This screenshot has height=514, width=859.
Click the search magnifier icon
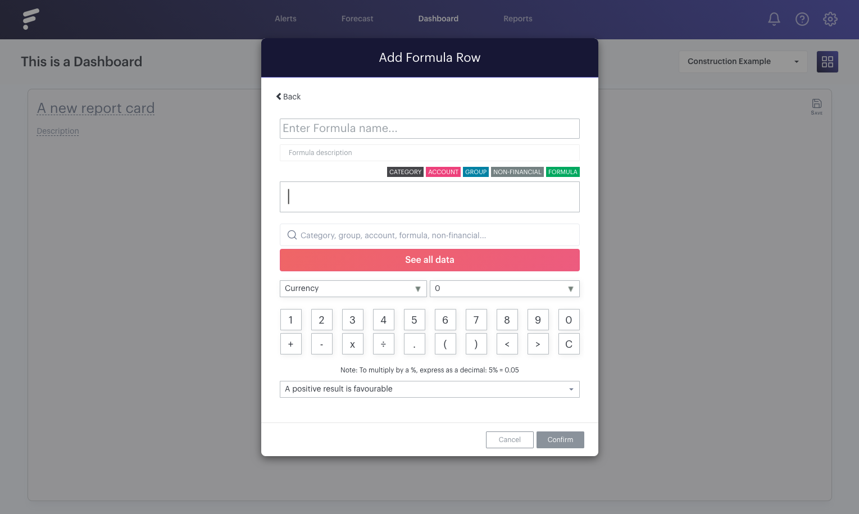click(x=292, y=235)
